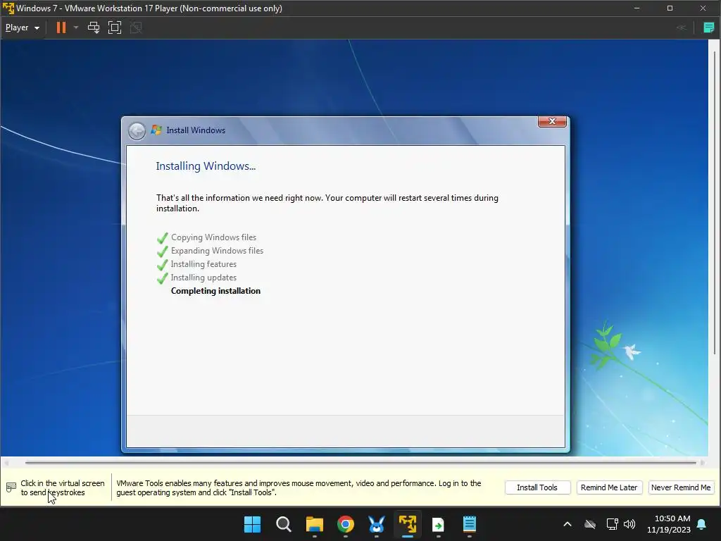Click the network tray icon

pos(612,524)
